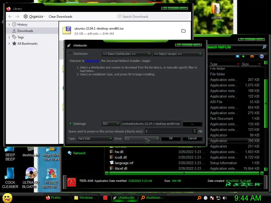Click Cancel in UNetbootin
Viewport: 271px width, 203px height.
coord(192,138)
